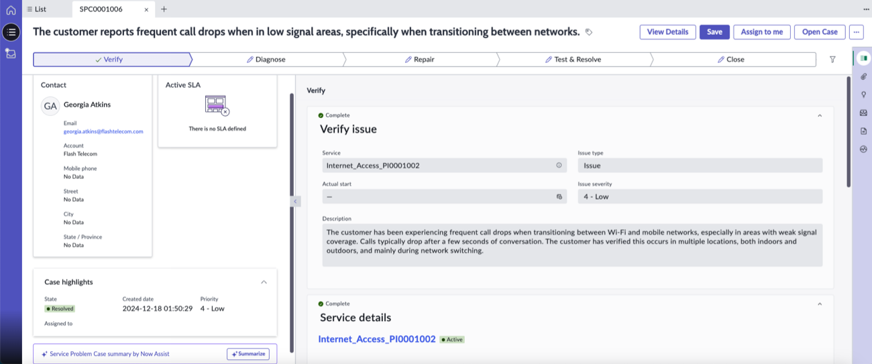Image resolution: width=872 pixels, height=364 pixels.
Task: Open the list menu circle icon in sidebar
Action: click(x=11, y=32)
